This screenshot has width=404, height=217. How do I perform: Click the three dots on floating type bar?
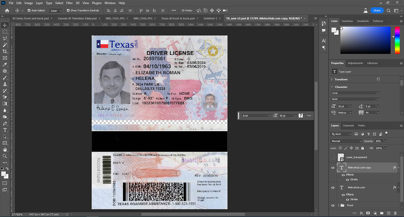coord(309,116)
